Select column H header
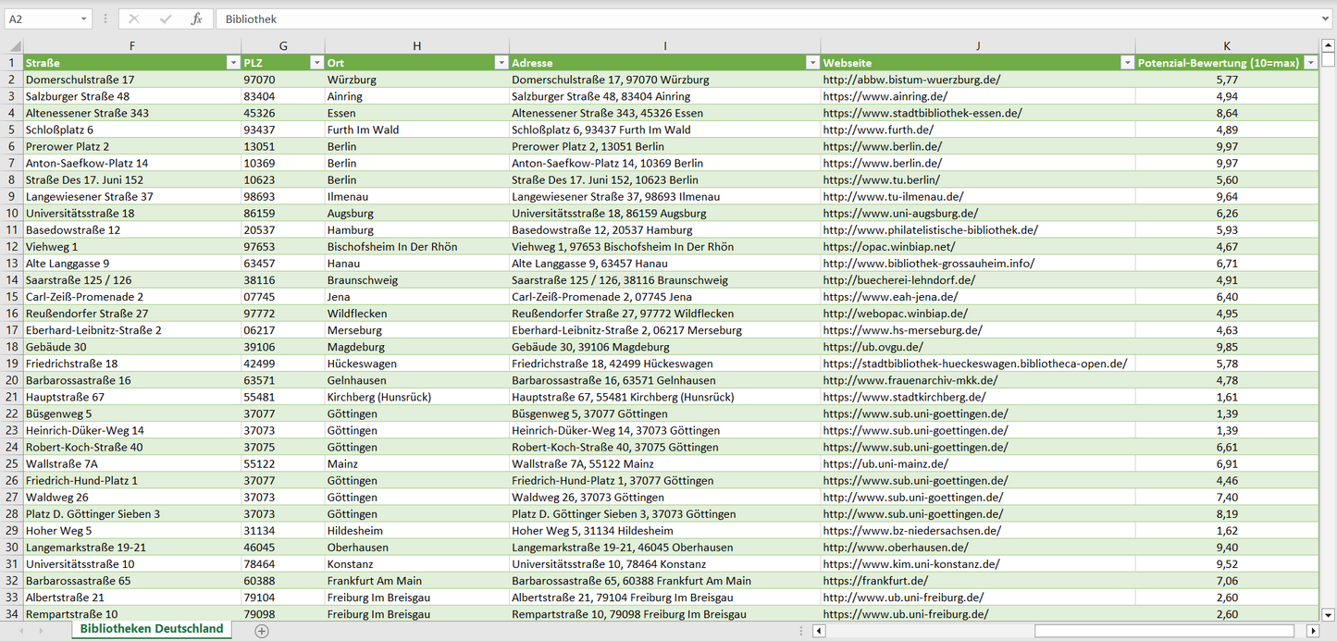The height and width of the screenshot is (641, 1337). click(416, 45)
